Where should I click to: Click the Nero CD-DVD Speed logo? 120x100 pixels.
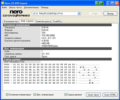click(x=16, y=13)
